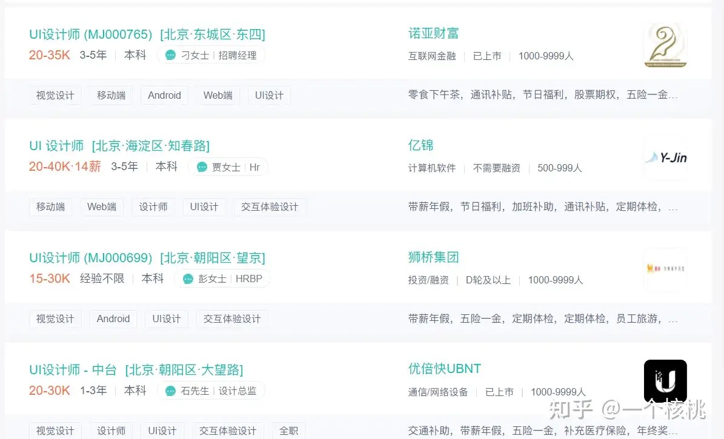Open UI设计师 - 中台 job posting
Screen dimensions: 724x439
(x=136, y=369)
